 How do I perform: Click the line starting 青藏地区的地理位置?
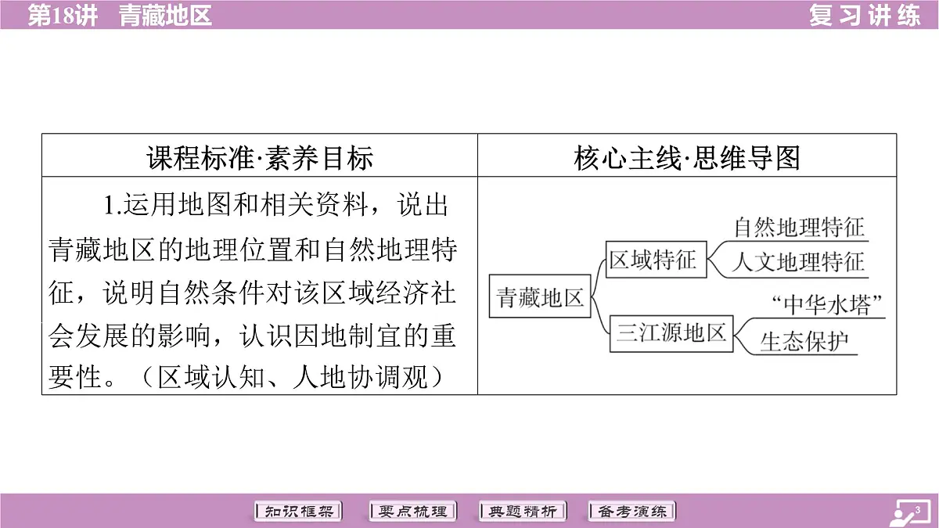253,249
